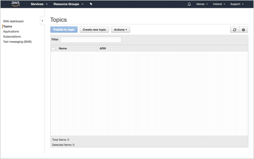Screen dimensions: 254x159
Task: Focus the Filter text field
Action: click(91, 39)
